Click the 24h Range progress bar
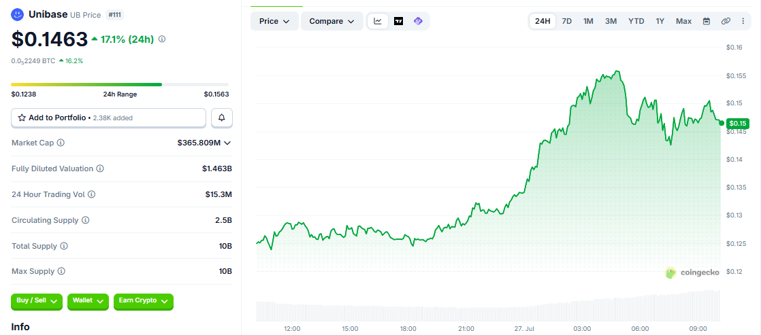This screenshot has width=761, height=335. click(x=120, y=84)
